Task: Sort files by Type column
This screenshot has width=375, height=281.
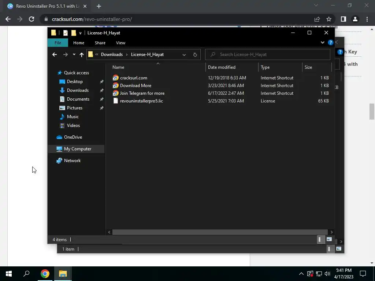Action: (280, 67)
